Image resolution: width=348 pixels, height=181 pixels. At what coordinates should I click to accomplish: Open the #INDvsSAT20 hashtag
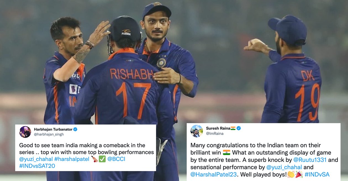[x=37, y=166]
